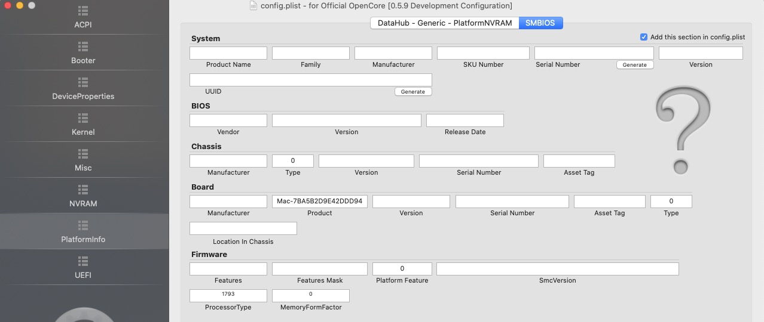Click the System Version field
Image resolution: width=764 pixels, height=322 pixels.
[701, 53]
